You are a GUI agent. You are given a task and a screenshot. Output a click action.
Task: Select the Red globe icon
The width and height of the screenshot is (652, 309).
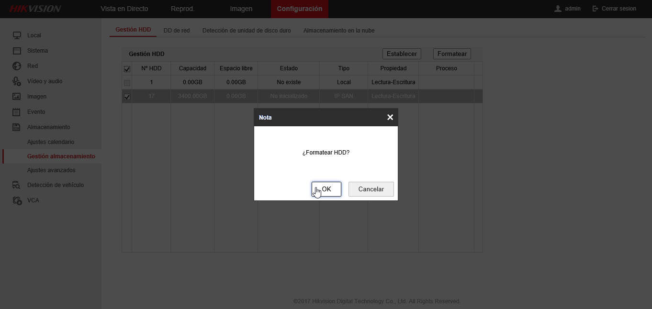[x=17, y=66]
